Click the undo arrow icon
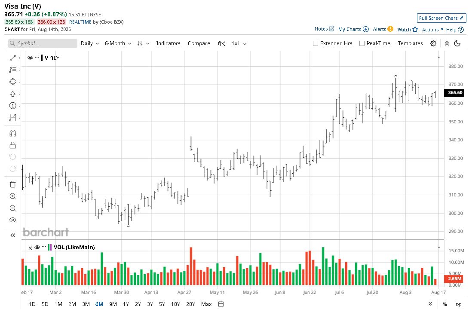This screenshot has width=469, height=312. pyautogui.click(x=12, y=157)
